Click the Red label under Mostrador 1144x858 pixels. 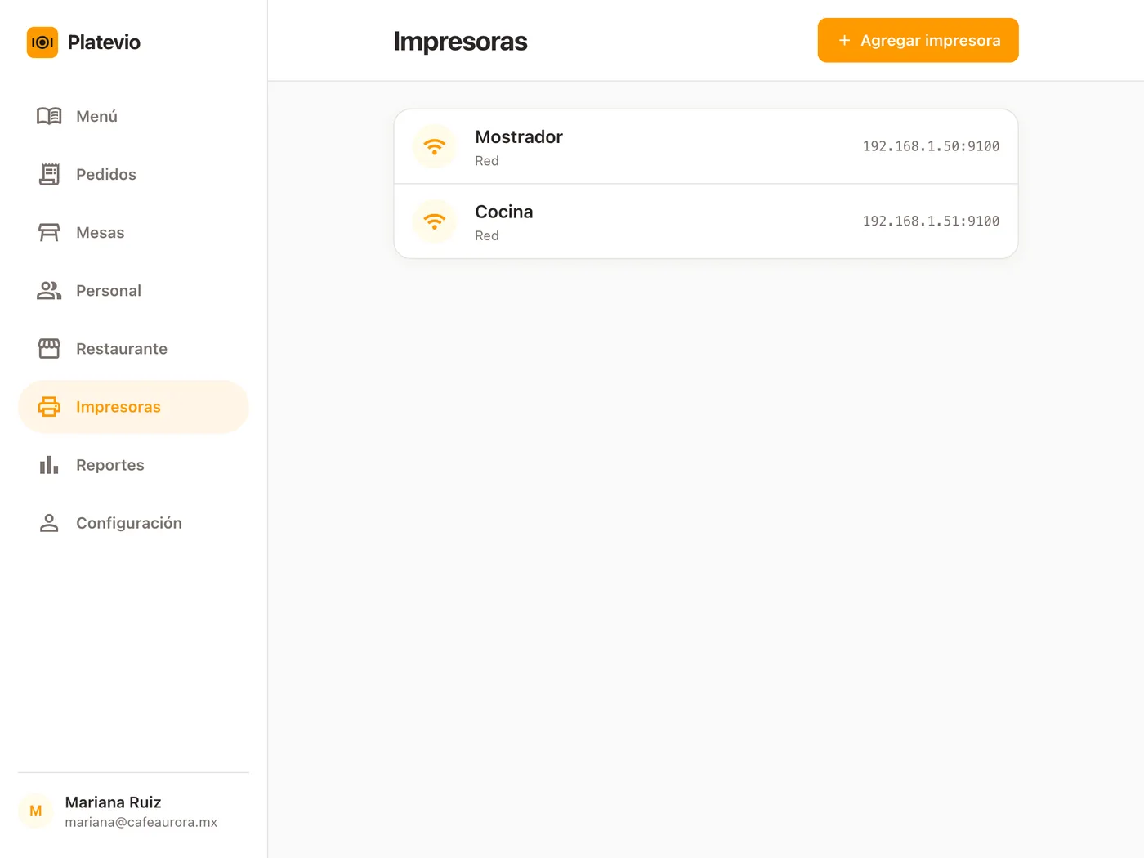[487, 161]
